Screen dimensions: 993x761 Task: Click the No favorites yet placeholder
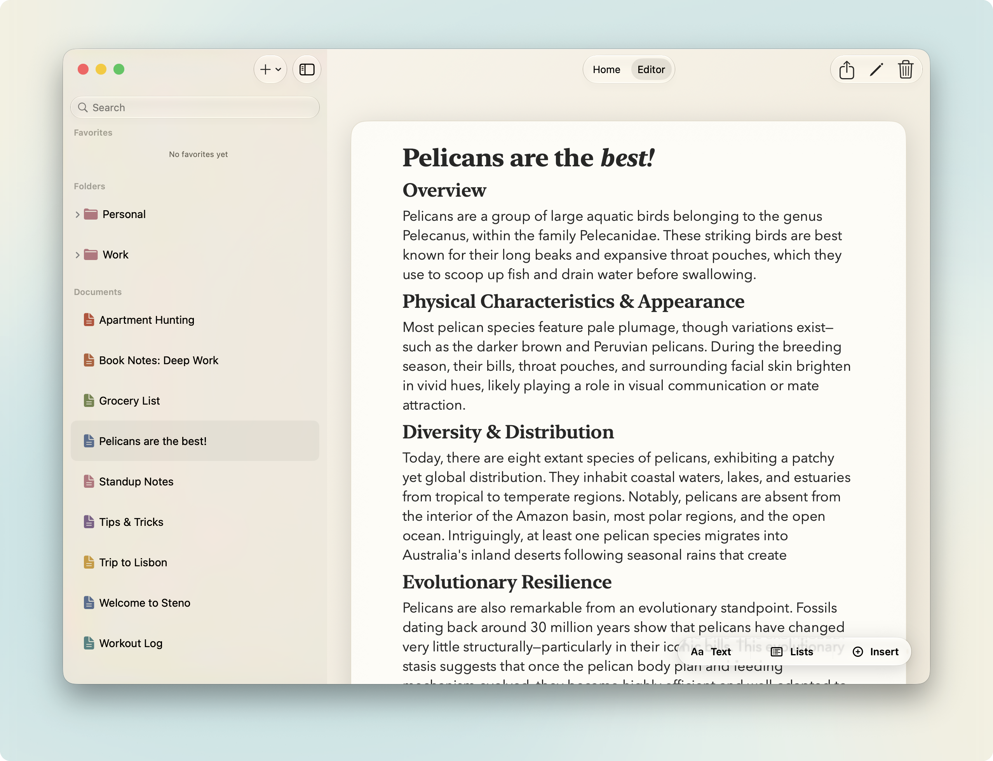(x=199, y=154)
